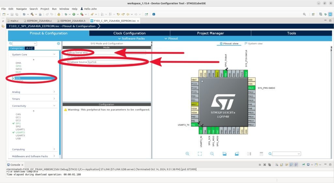Click the NRST pin on the chip
Viewport: 334px width, 183px height.
[194, 104]
